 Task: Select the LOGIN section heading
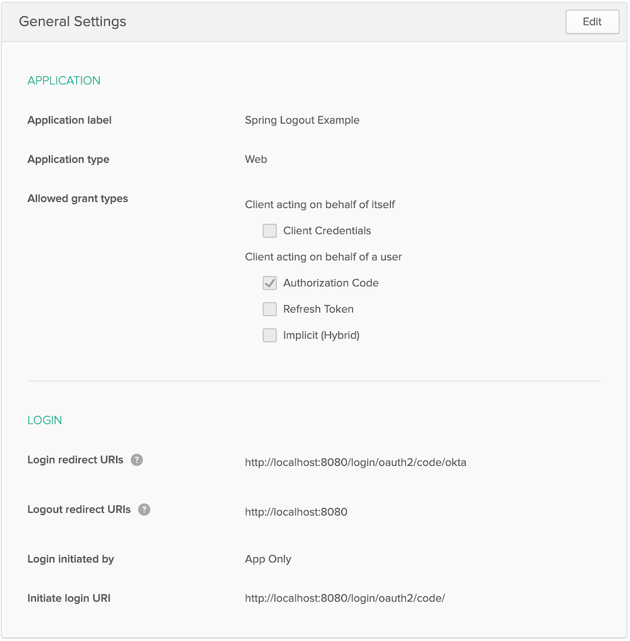[45, 420]
